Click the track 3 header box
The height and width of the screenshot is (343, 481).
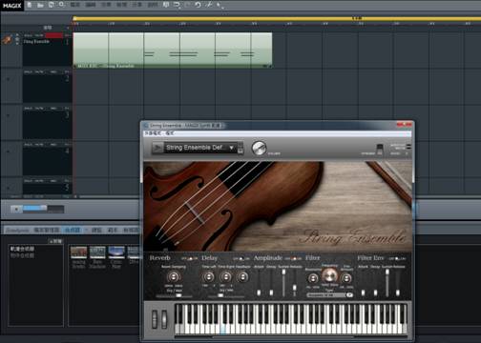coord(47,122)
